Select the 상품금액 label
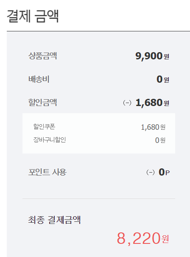 (42, 56)
